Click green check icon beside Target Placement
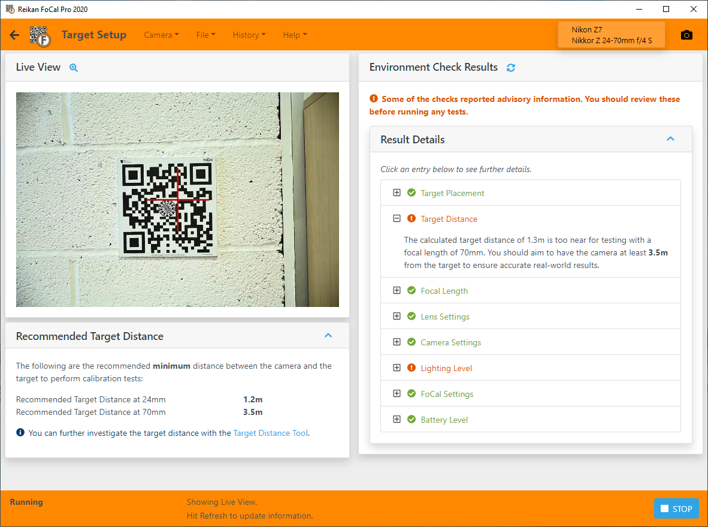This screenshot has width=708, height=527. [412, 192]
